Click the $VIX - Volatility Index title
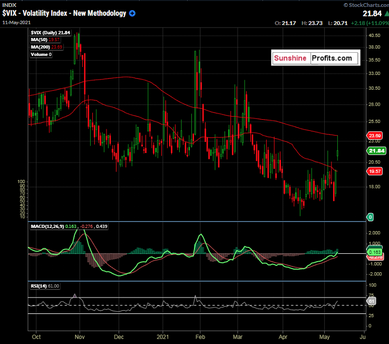 (x=64, y=13)
